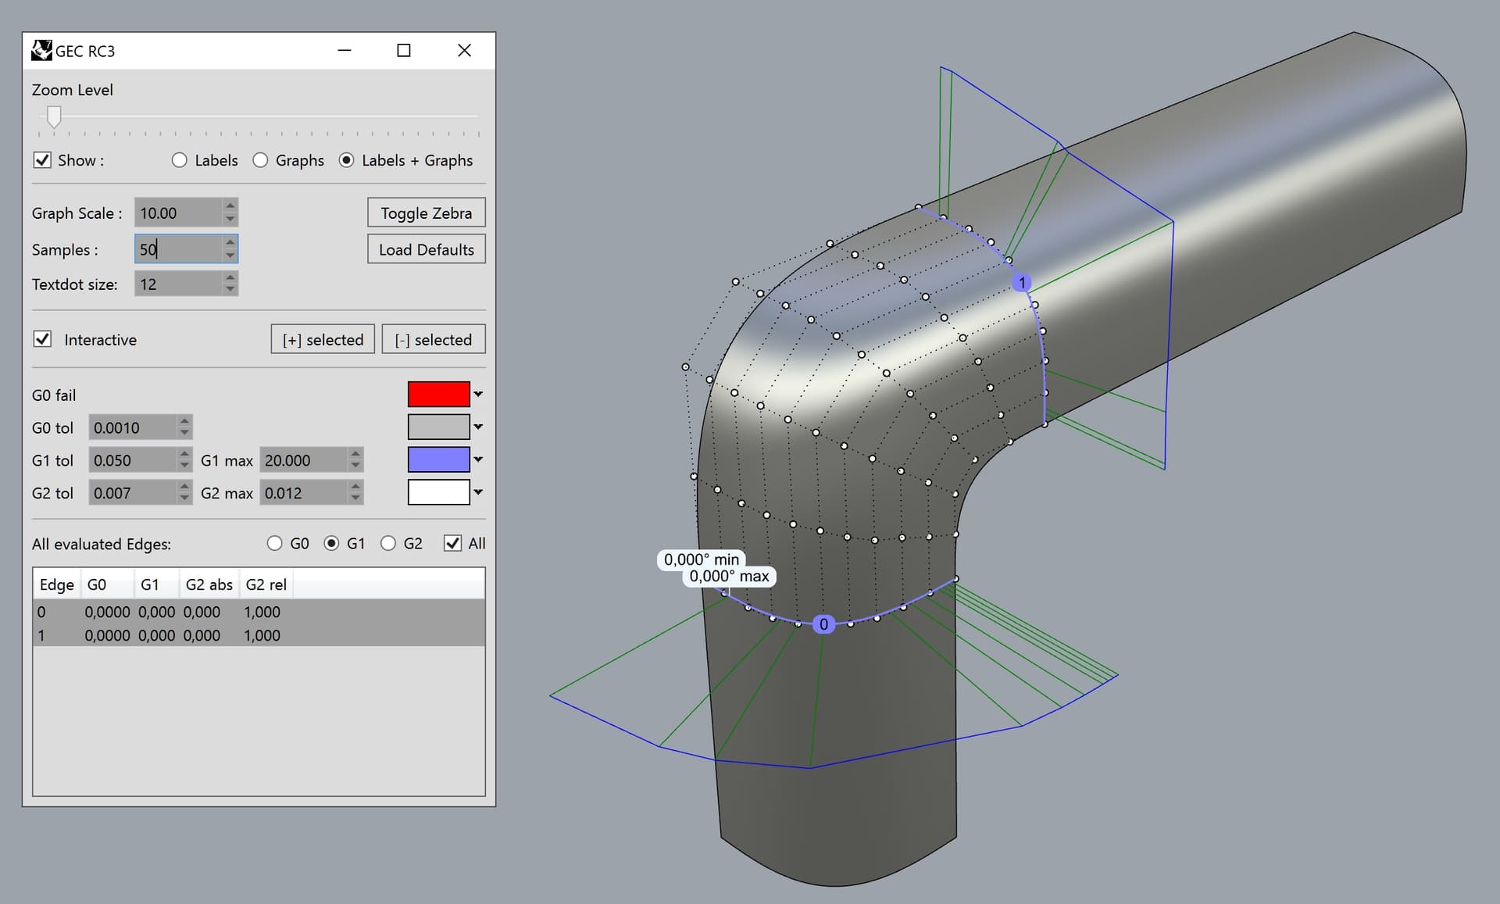This screenshot has width=1500, height=904.
Task: Minimize the GEC RC3 window
Action: tap(345, 51)
